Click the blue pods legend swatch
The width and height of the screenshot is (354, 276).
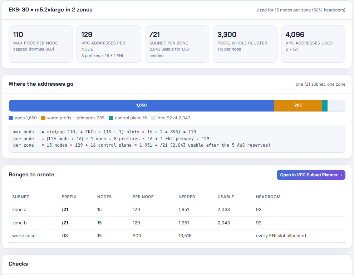11,118
